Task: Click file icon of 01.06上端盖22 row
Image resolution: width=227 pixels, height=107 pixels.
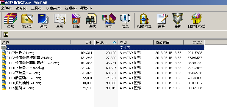Action: pos(4,68)
